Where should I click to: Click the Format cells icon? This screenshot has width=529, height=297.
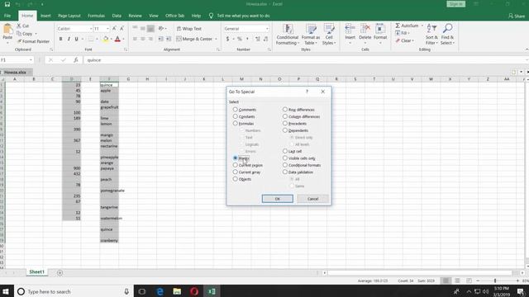click(x=380, y=29)
